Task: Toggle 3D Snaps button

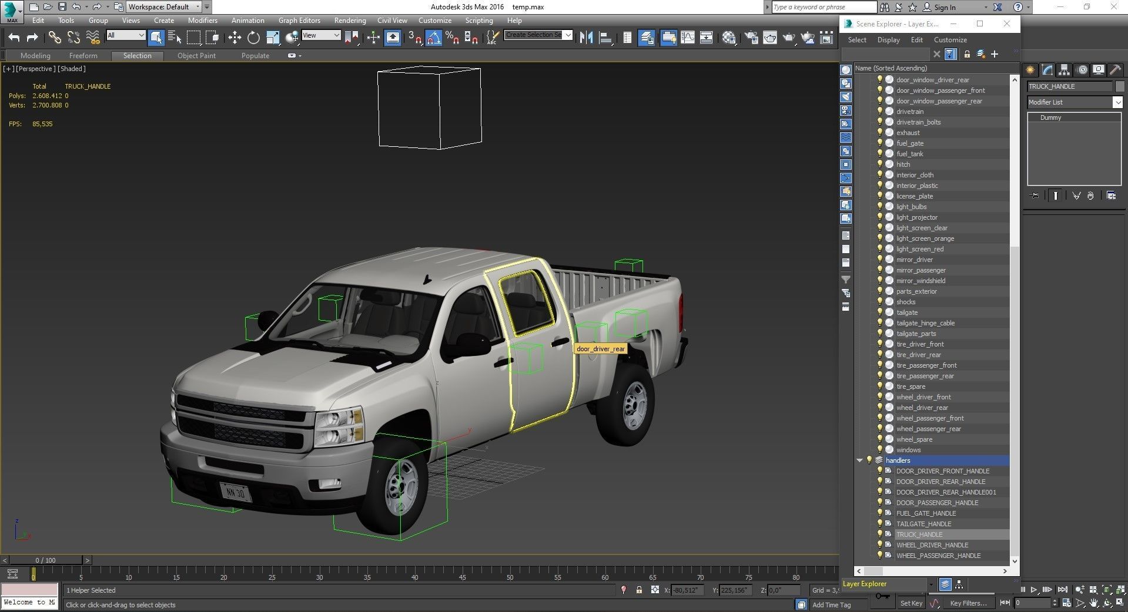Action: coord(415,38)
